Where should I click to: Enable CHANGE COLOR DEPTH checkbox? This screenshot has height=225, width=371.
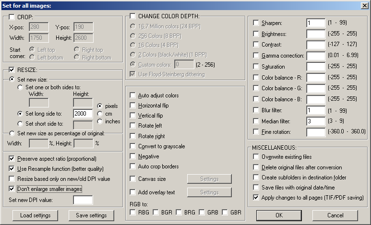pyautogui.click(x=133, y=16)
